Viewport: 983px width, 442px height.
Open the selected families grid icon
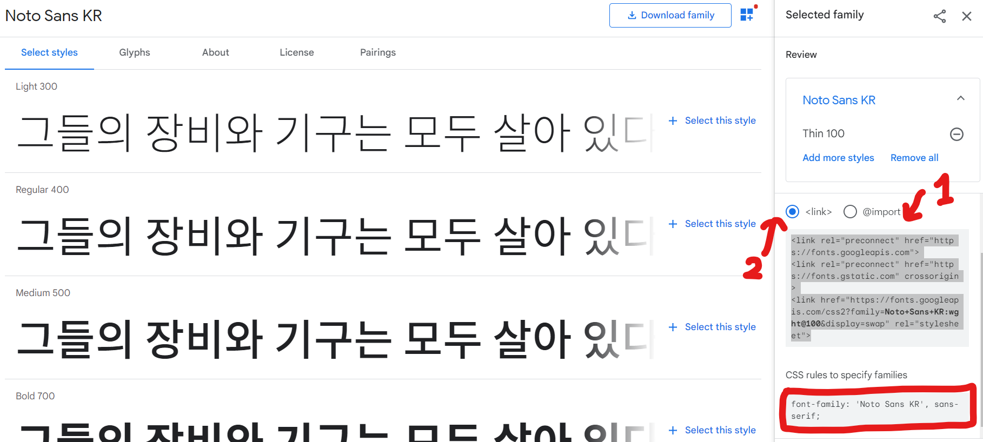(747, 15)
